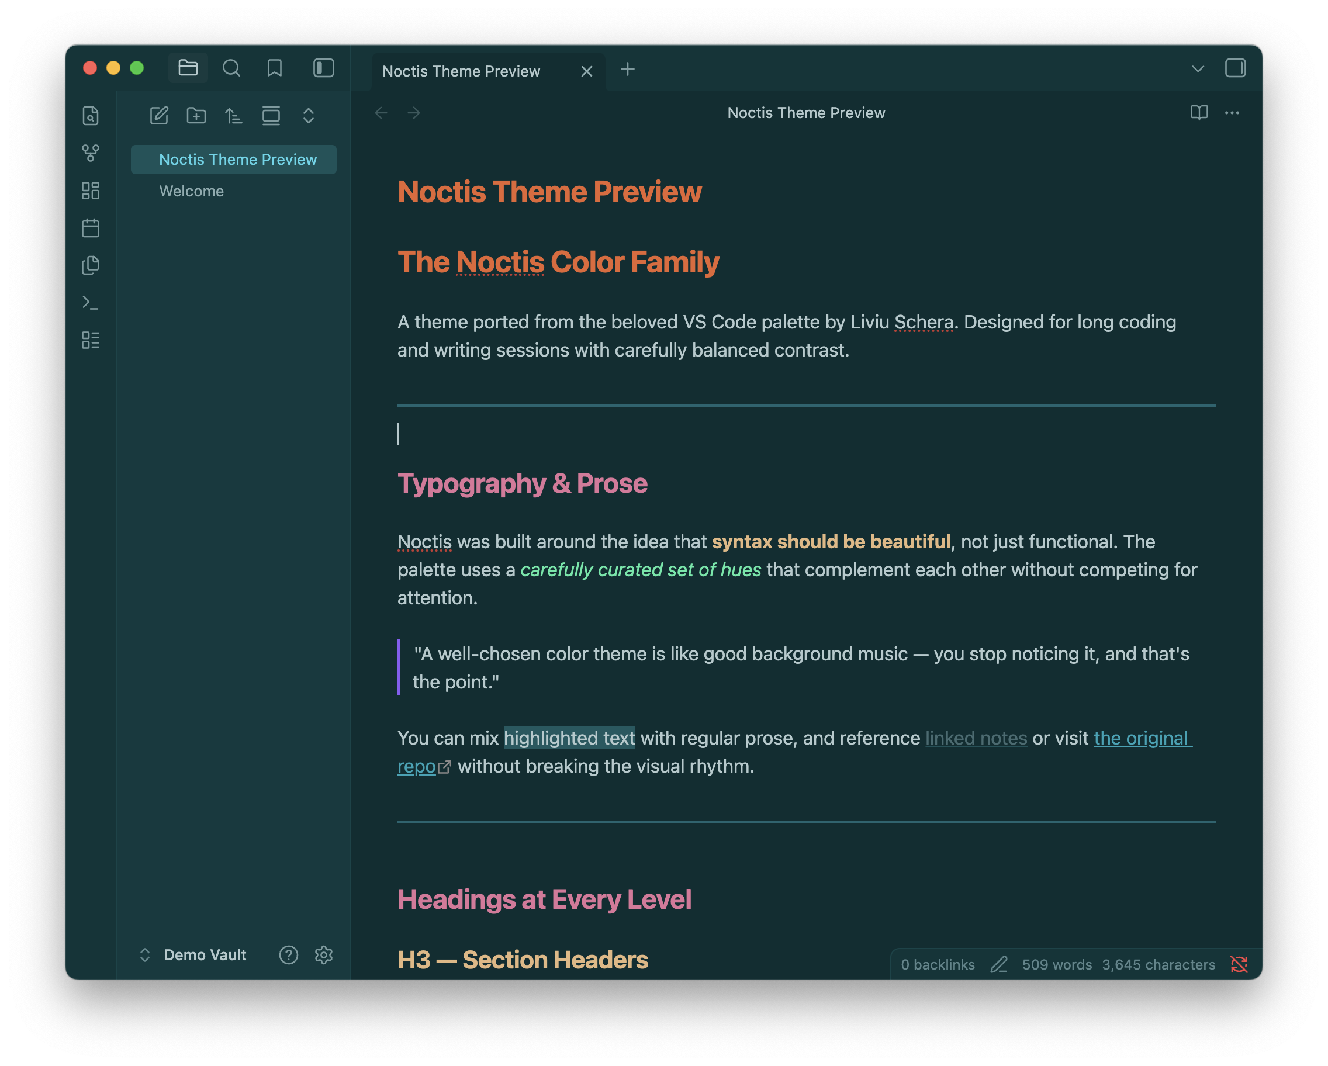Screen dimensions: 1328x1066
Task: Show 0 backlinks in status bar
Action: click(x=938, y=964)
